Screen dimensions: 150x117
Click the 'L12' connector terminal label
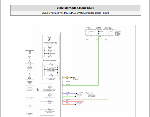pyautogui.click(x=91, y=36)
